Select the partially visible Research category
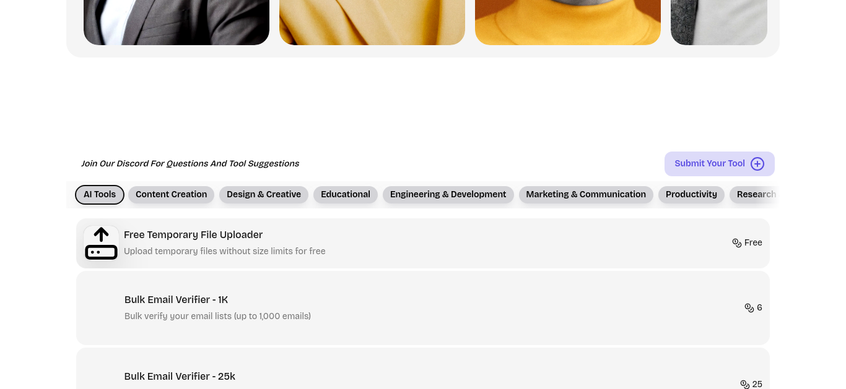Screen dimensions: 846x389 pyautogui.click(x=754, y=195)
